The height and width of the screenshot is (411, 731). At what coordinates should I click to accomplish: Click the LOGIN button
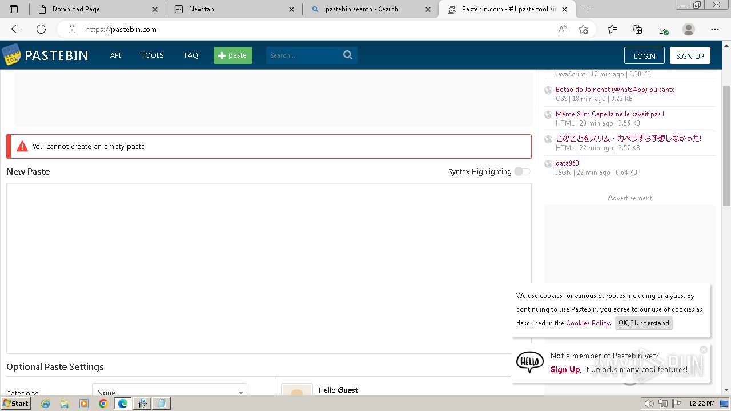[x=644, y=55]
